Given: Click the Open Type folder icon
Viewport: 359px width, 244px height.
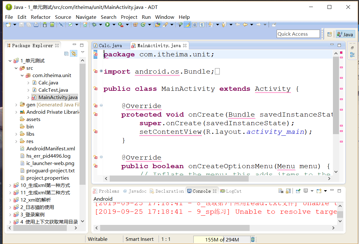Looking at the screenshot, I should (x=157, y=25).
